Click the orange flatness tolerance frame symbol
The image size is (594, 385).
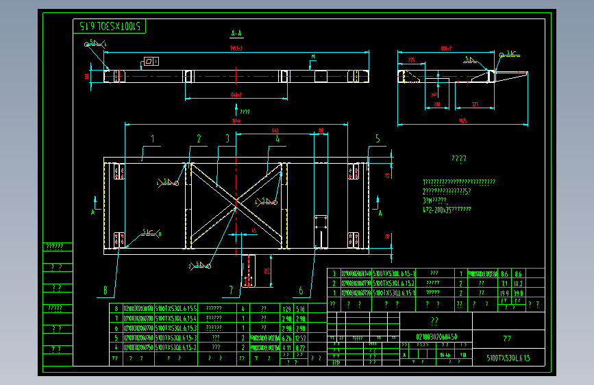151,62
